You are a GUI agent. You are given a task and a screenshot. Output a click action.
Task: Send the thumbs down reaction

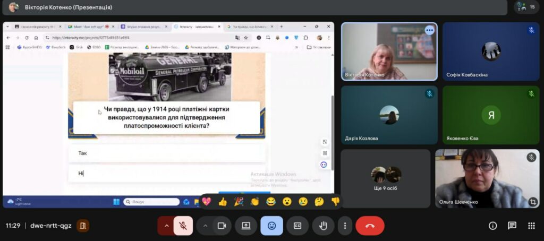click(x=335, y=202)
